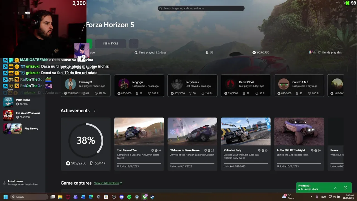Click Kazinsky01's avatar
Screen dimensions: 357x201
pos(70,84)
